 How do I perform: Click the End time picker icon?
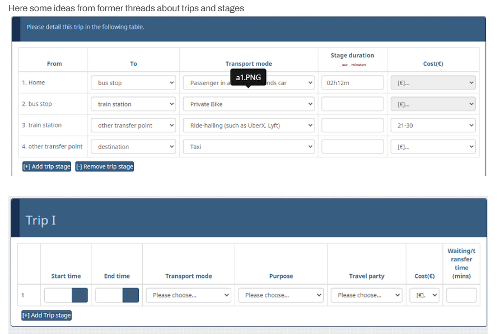click(x=130, y=295)
